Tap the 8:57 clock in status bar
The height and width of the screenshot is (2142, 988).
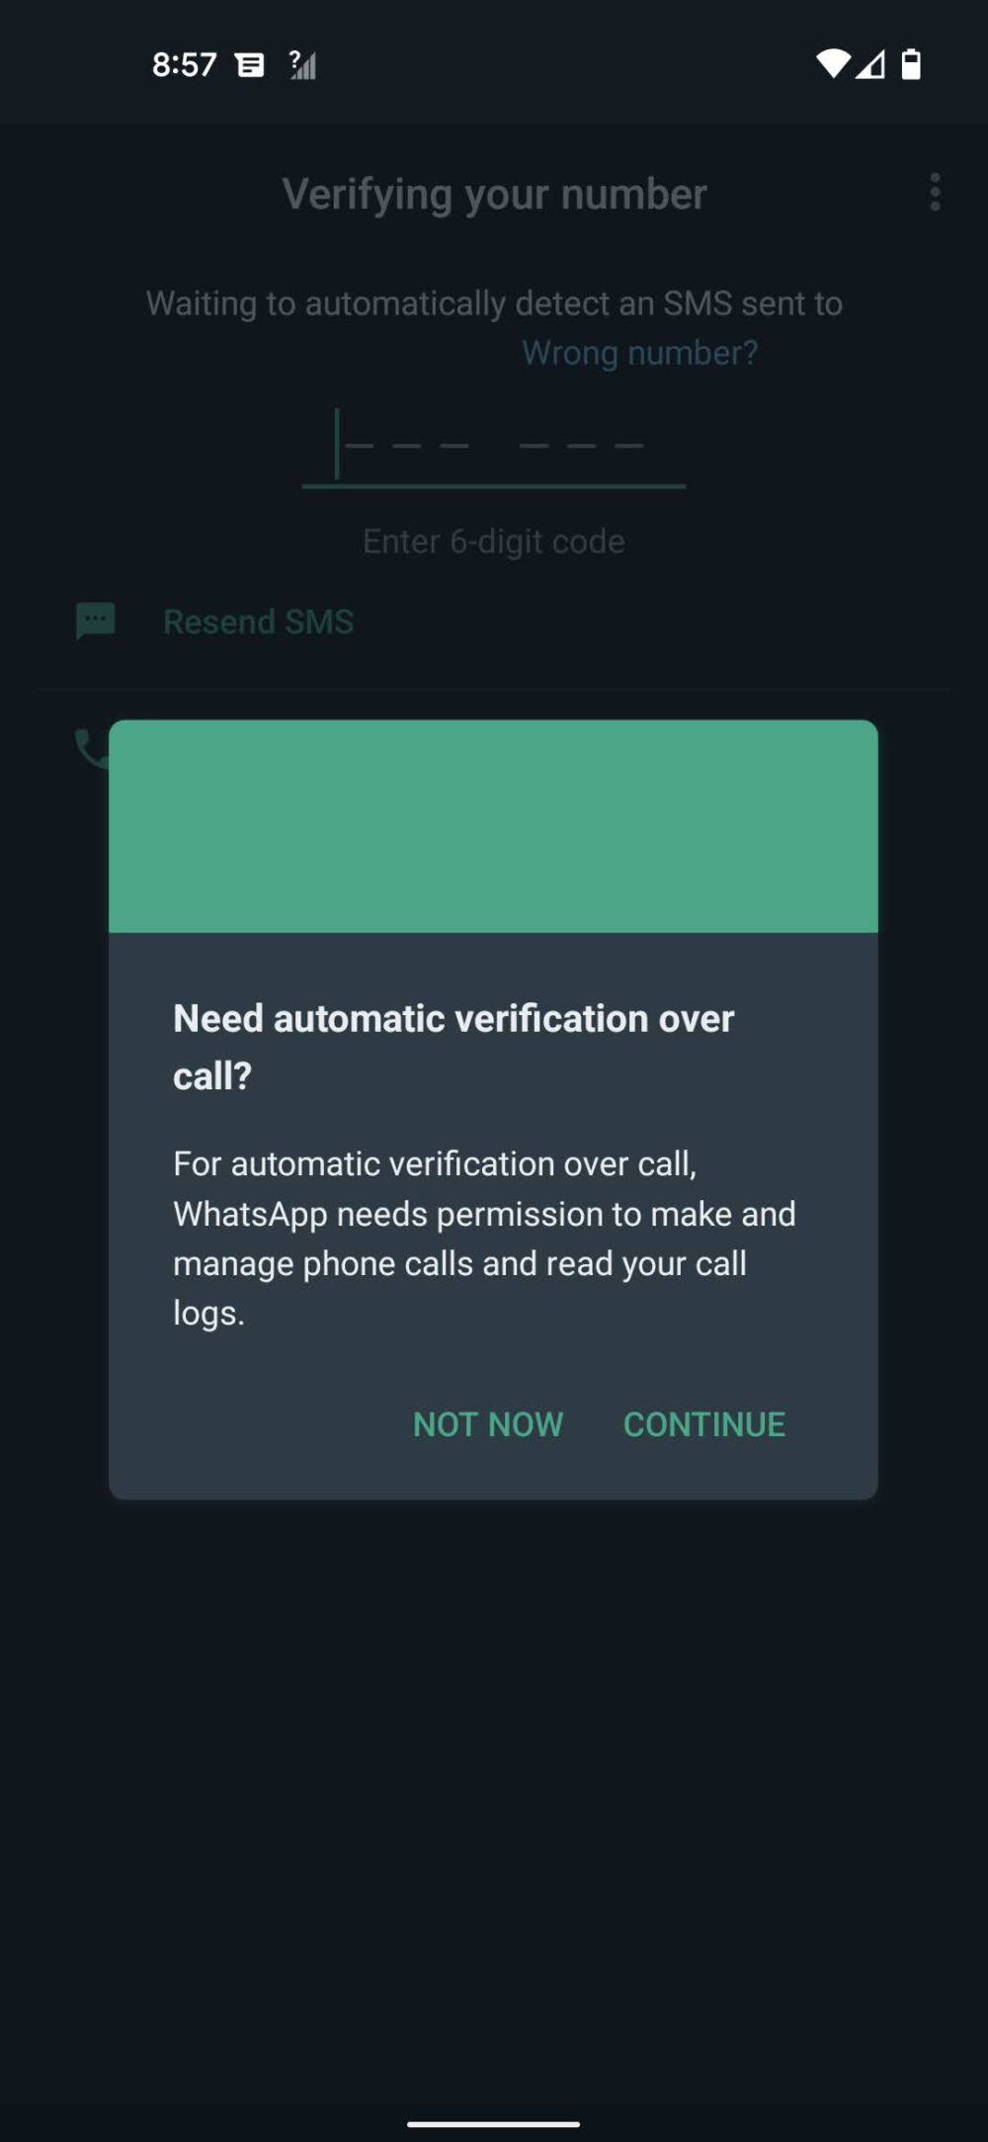(184, 65)
